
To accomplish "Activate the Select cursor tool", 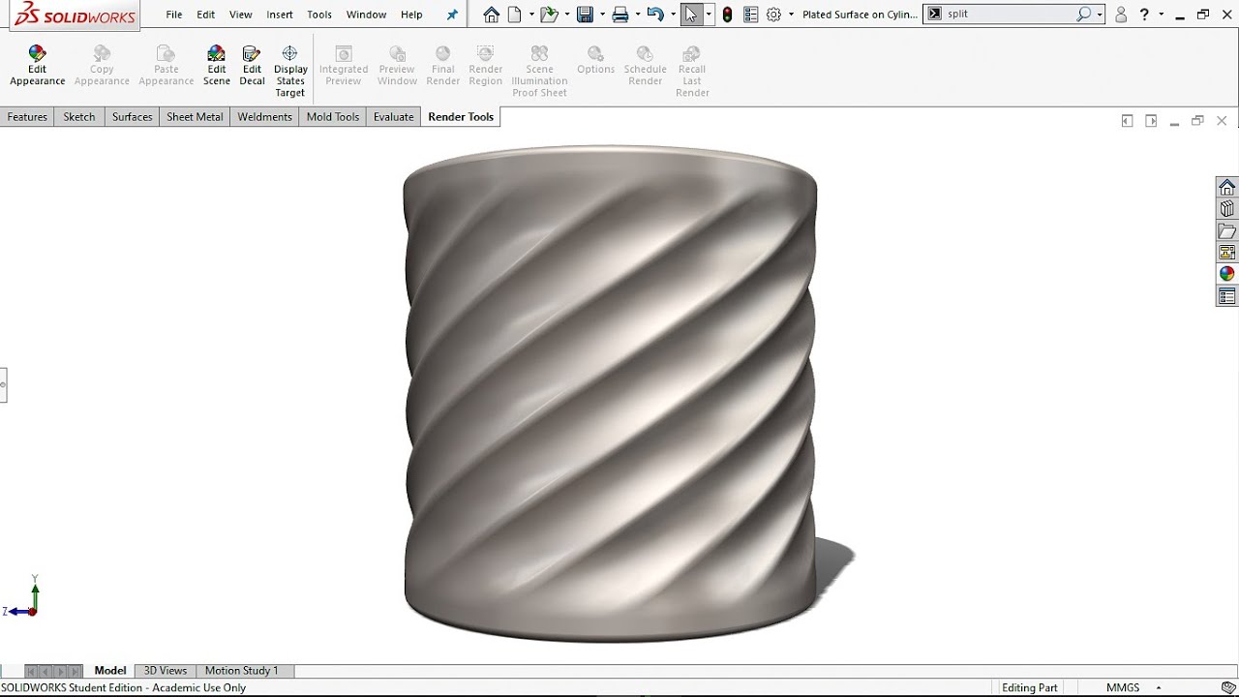I will 691,15.
